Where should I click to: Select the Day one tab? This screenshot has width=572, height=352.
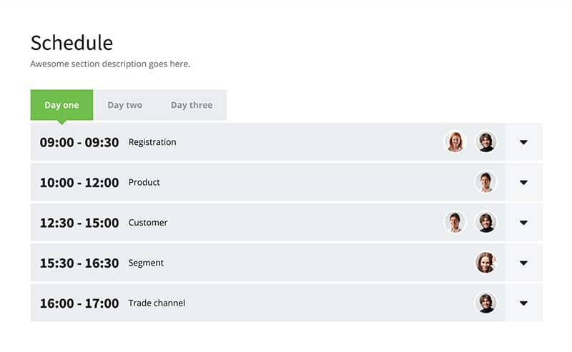pos(61,105)
